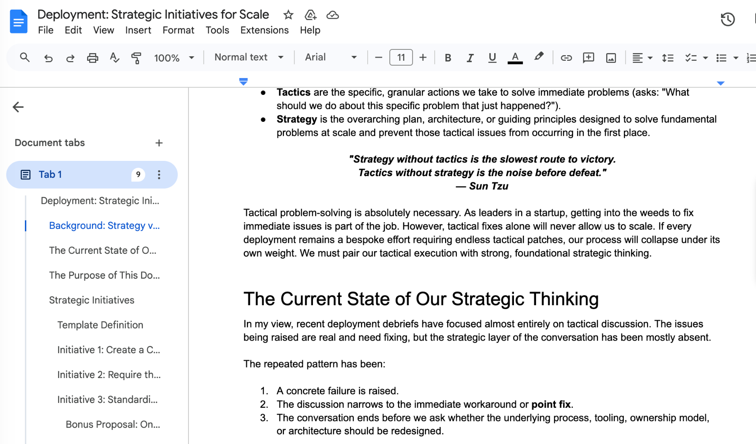Screen dimensions: 756x444
Task: Click the font size input field
Action: (401, 58)
